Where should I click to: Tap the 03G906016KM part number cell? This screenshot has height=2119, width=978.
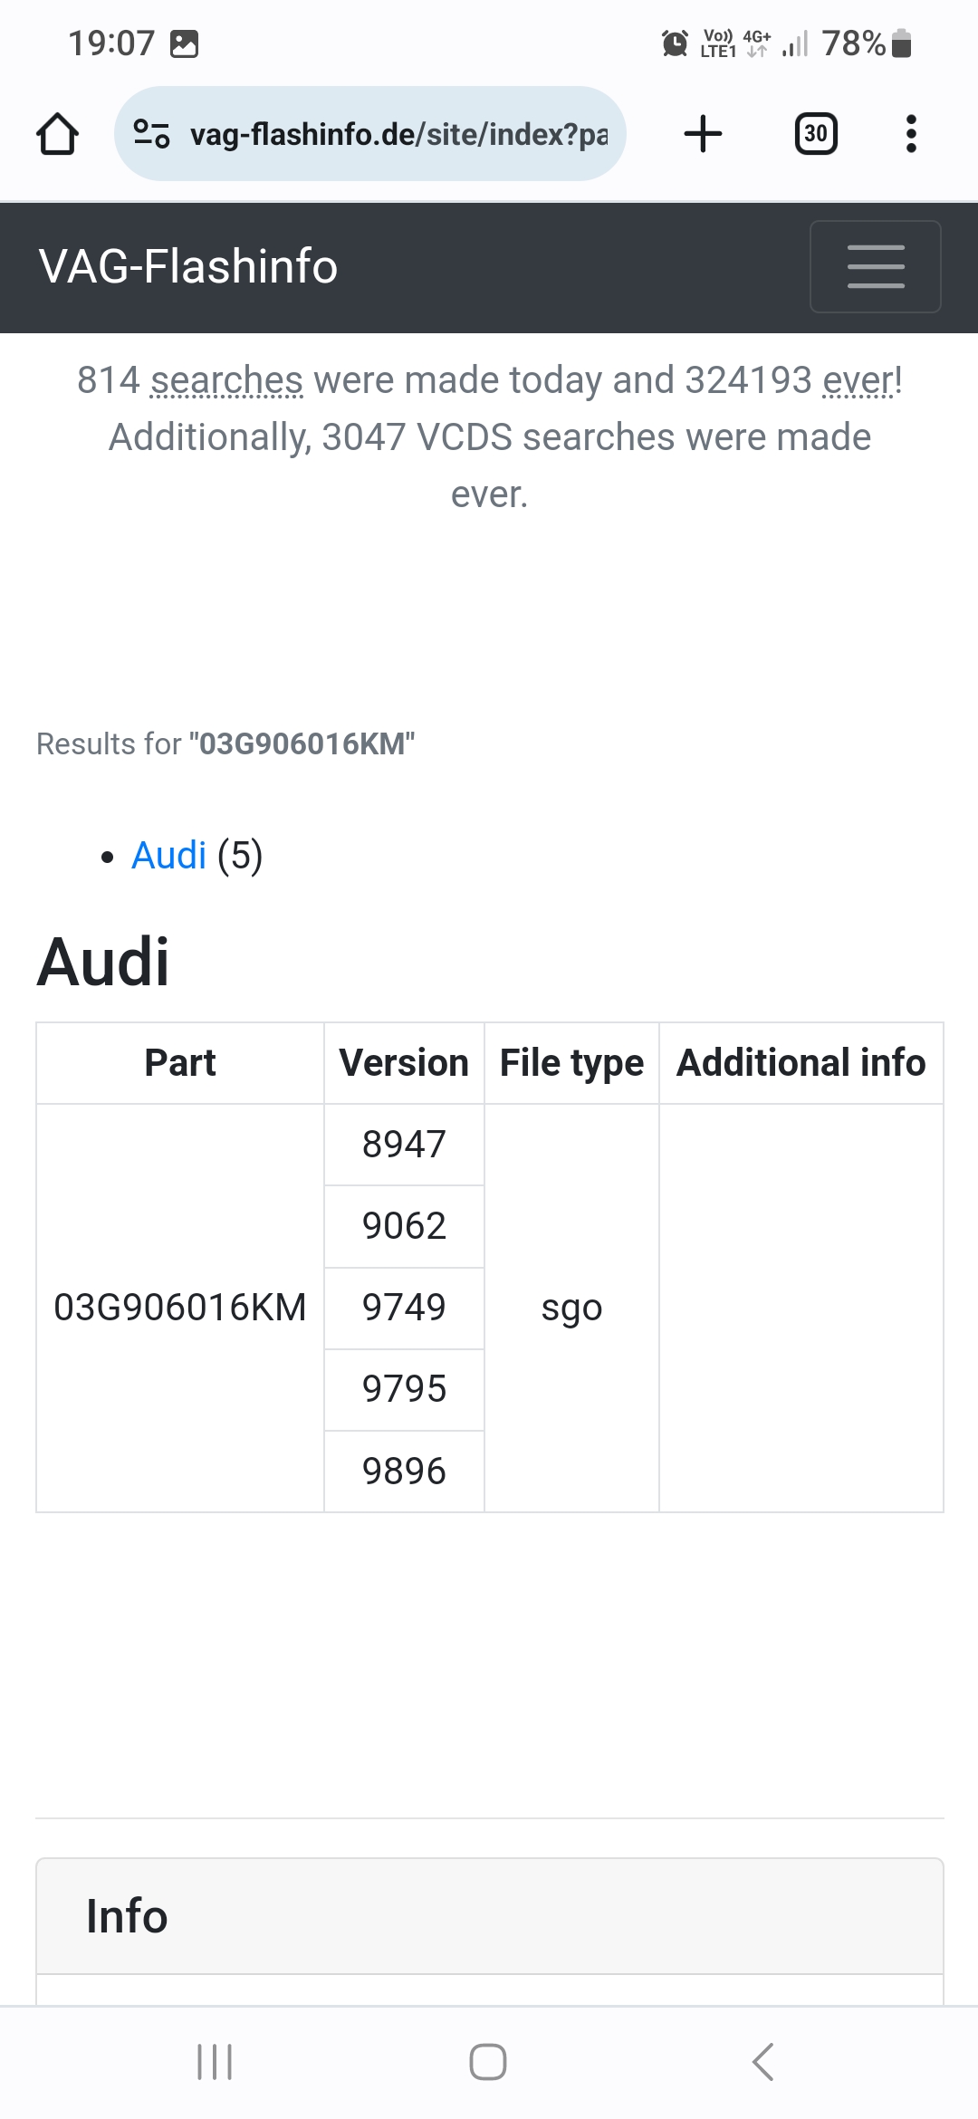pos(180,1308)
